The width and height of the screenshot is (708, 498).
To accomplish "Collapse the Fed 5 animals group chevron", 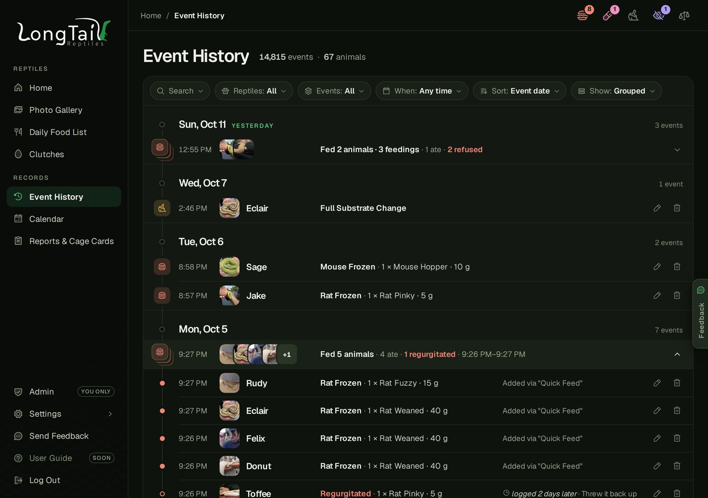I will (677, 354).
